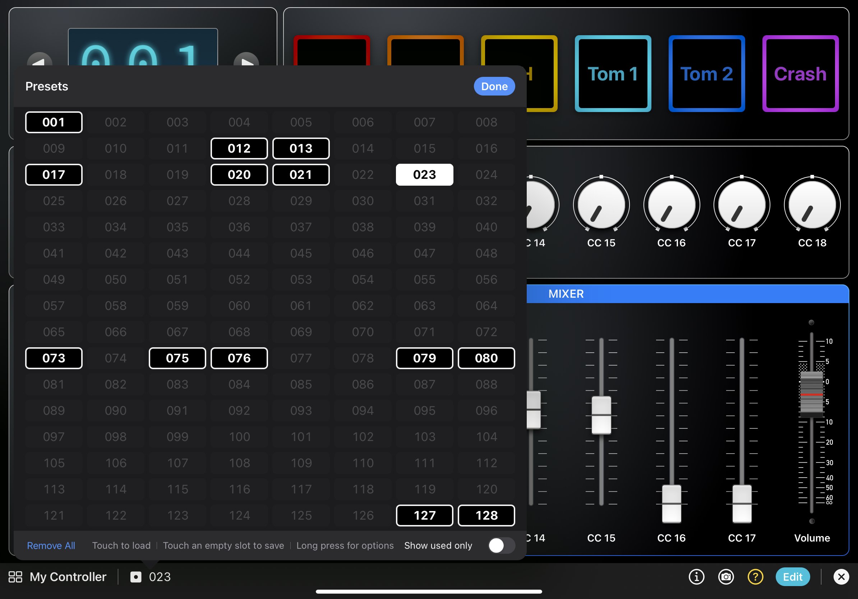858x599 pixels.
Task: Close the controller with X icon
Action: 841,577
